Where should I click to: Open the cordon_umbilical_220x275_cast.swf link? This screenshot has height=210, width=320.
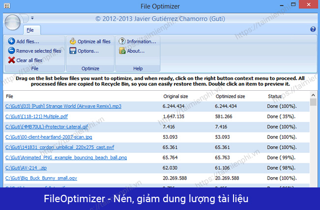coord(59,147)
